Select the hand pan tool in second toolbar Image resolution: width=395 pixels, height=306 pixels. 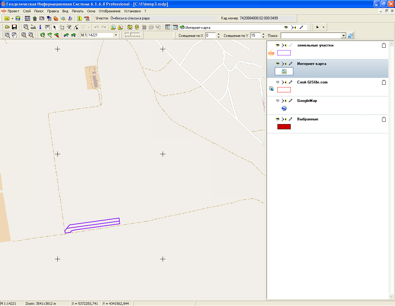[47, 27]
